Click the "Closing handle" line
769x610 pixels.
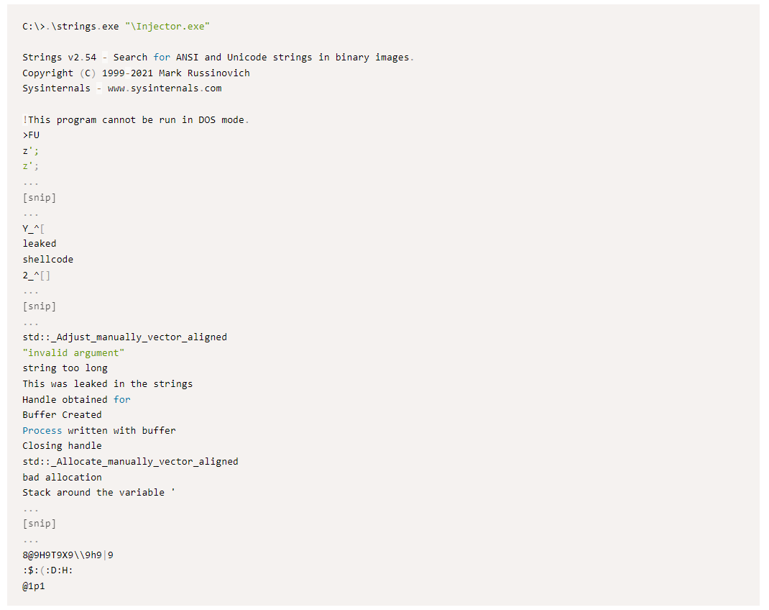coord(62,445)
